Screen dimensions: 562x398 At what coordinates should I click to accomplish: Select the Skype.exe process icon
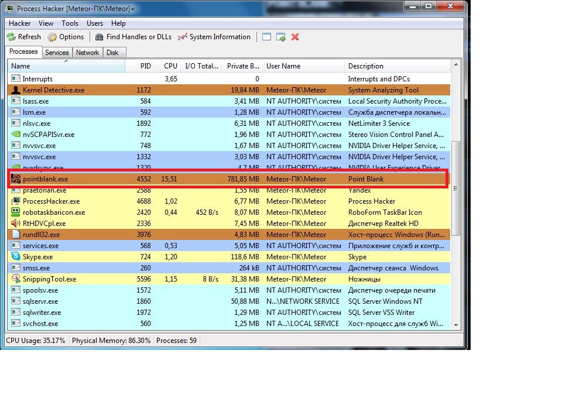pos(16,257)
